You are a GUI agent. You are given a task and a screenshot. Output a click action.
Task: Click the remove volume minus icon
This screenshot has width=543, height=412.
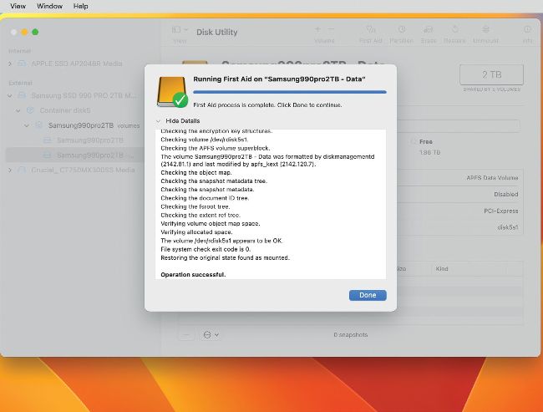[332, 30]
